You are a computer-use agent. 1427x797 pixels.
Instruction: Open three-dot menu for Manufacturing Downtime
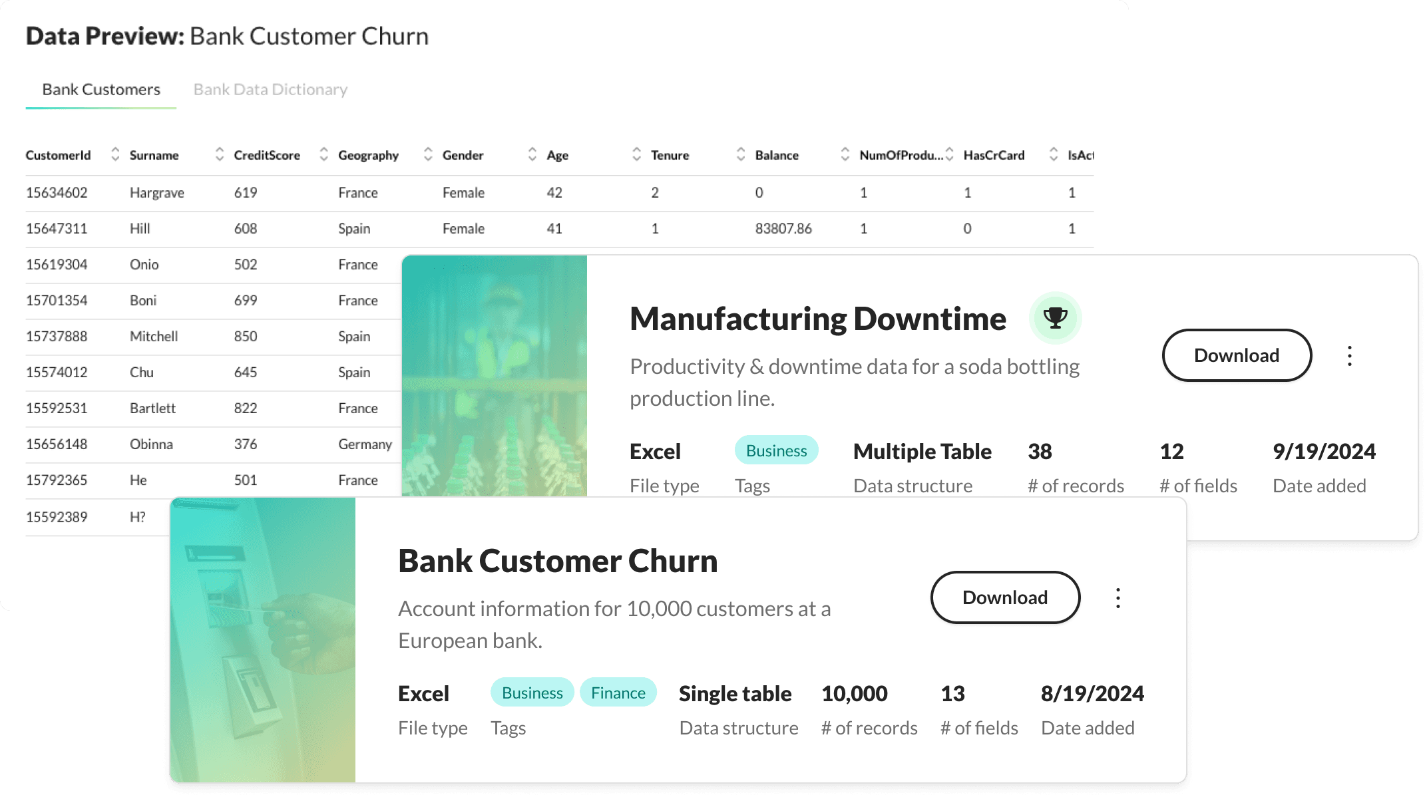(1349, 356)
